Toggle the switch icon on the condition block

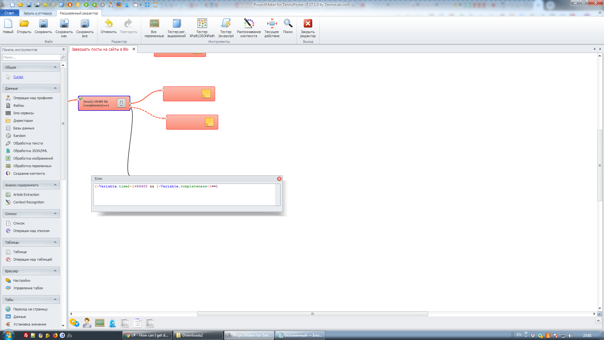point(121,103)
